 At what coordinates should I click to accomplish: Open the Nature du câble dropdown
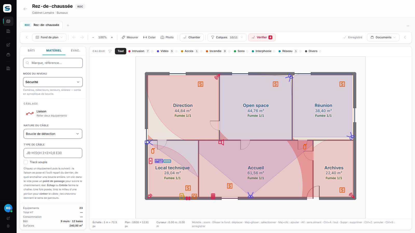(53, 134)
